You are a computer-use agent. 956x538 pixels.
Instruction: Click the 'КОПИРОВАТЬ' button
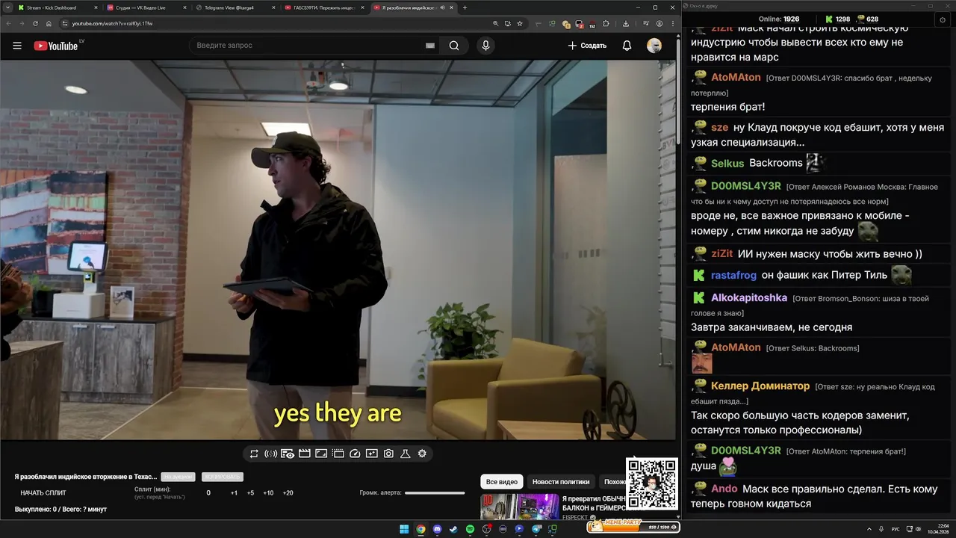[223, 477]
